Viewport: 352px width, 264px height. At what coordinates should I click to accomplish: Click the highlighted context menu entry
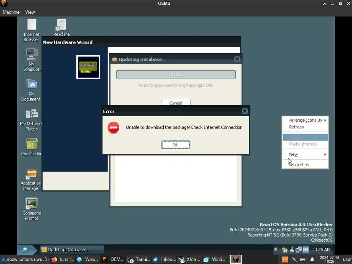[305, 137]
